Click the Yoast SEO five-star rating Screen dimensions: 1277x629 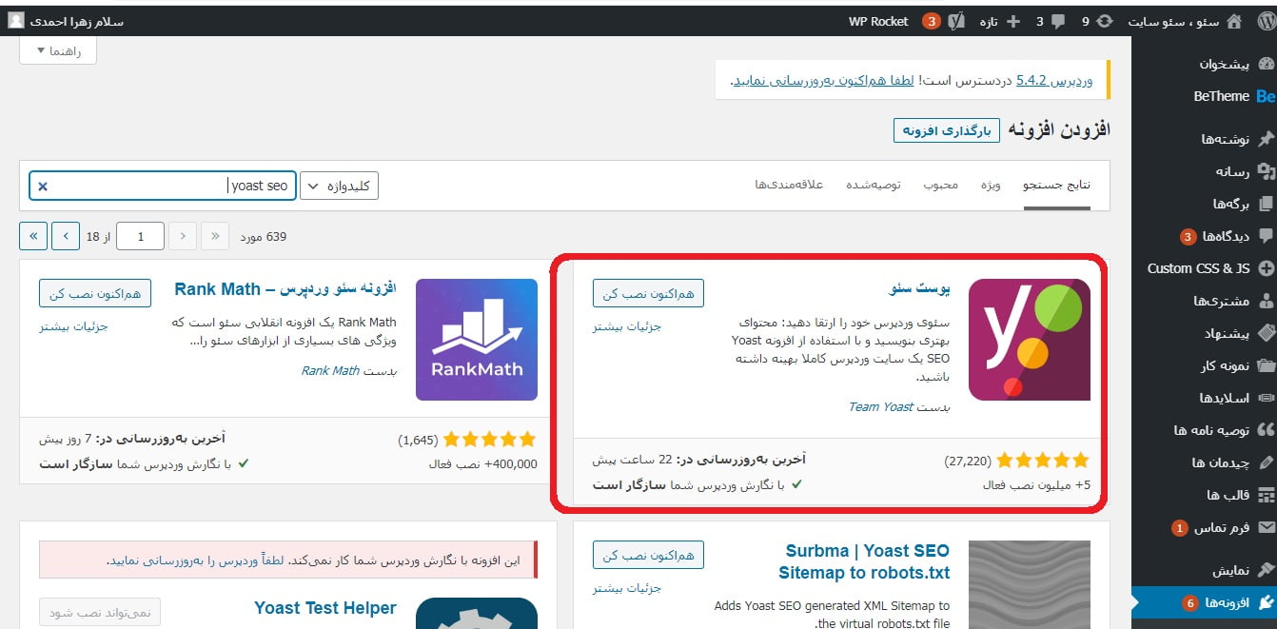pos(1043,461)
